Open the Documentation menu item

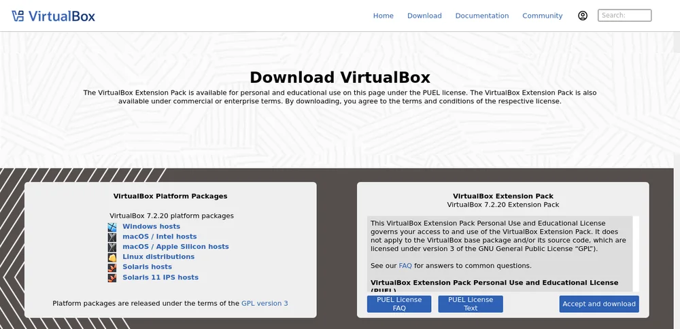(x=482, y=16)
